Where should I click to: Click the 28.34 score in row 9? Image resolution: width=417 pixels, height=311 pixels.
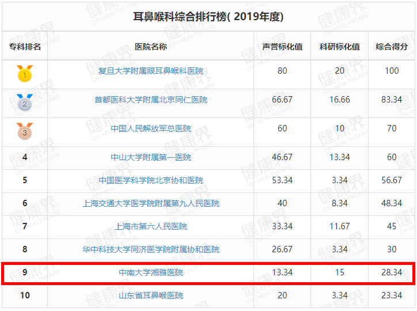[x=392, y=272]
